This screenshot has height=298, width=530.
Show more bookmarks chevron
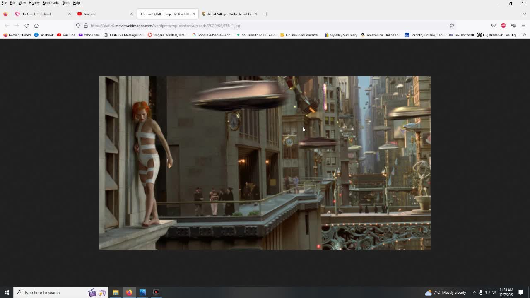click(525, 35)
